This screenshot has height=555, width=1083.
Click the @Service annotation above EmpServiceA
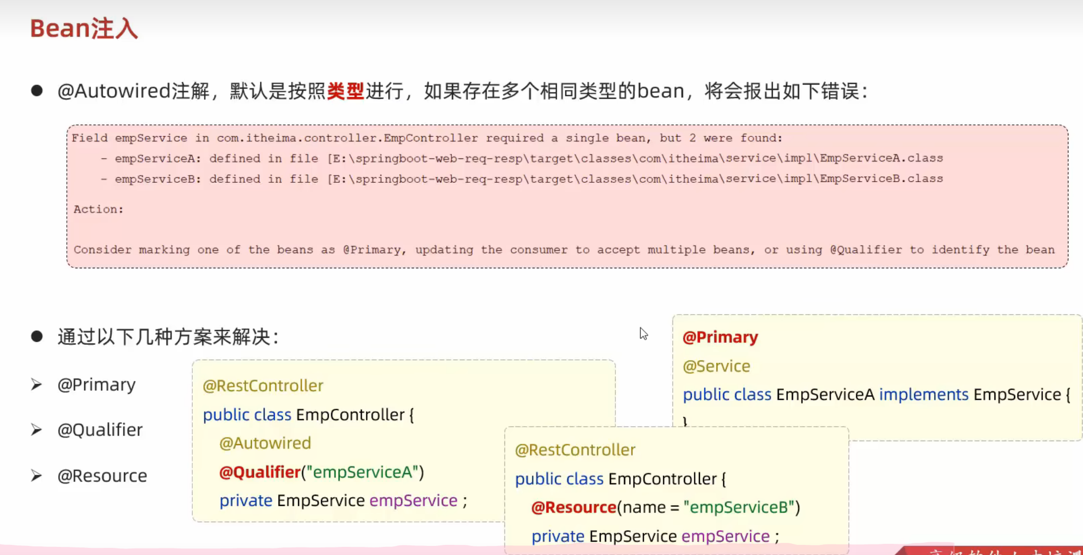coord(716,366)
